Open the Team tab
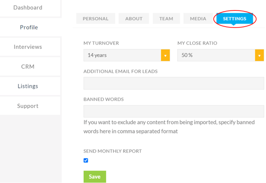266x183 pixels. coord(166,19)
